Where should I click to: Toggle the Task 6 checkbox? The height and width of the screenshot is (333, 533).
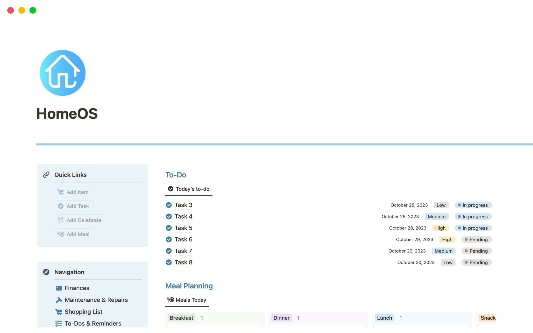pyautogui.click(x=169, y=239)
